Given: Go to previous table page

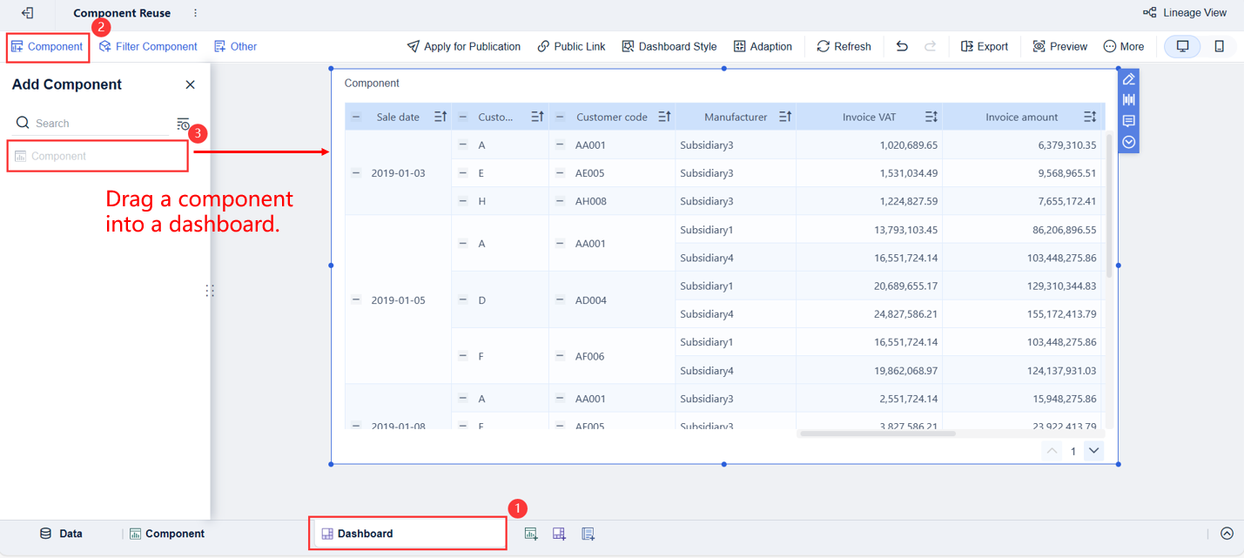Looking at the screenshot, I should (x=1052, y=451).
